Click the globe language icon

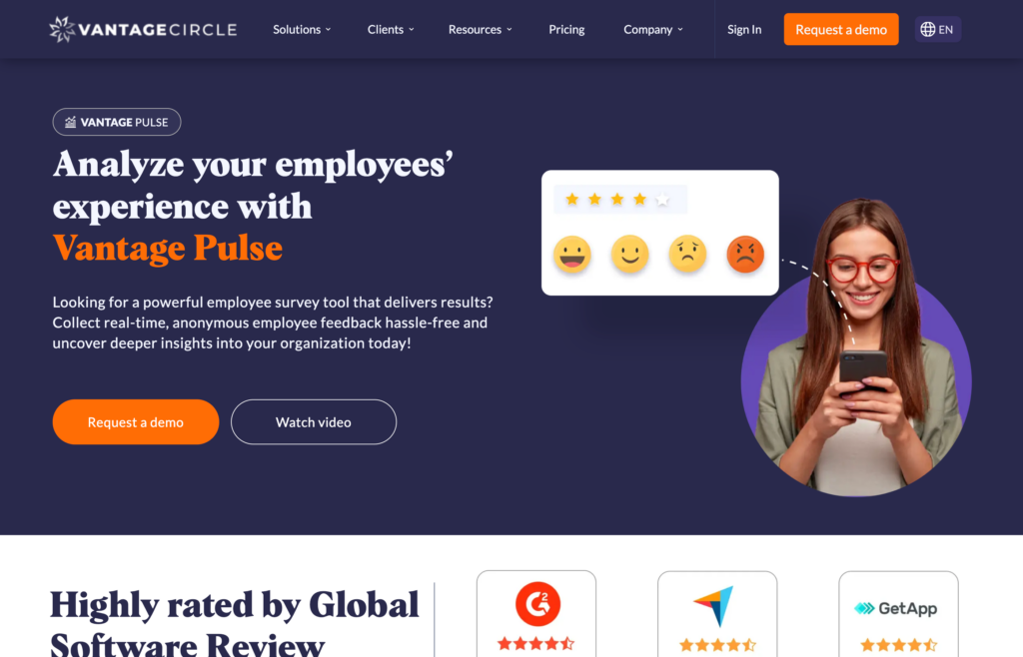(927, 29)
